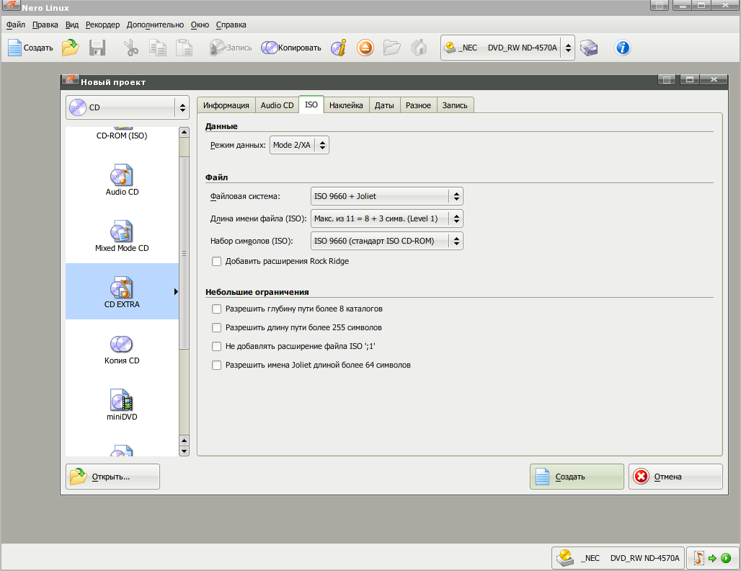Open the Набор символов (ISO) dropdown
The width and height of the screenshot is (741, 571).
point(386,241)
